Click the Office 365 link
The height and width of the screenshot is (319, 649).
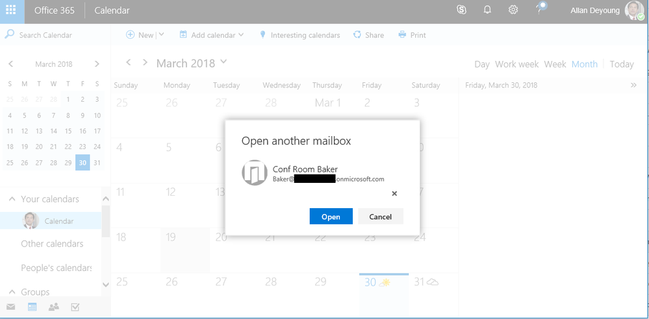point(54,10)
